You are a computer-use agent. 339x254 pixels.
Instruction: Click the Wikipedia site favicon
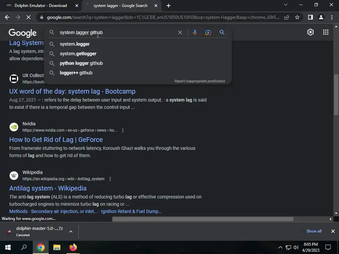click(14, 176)
